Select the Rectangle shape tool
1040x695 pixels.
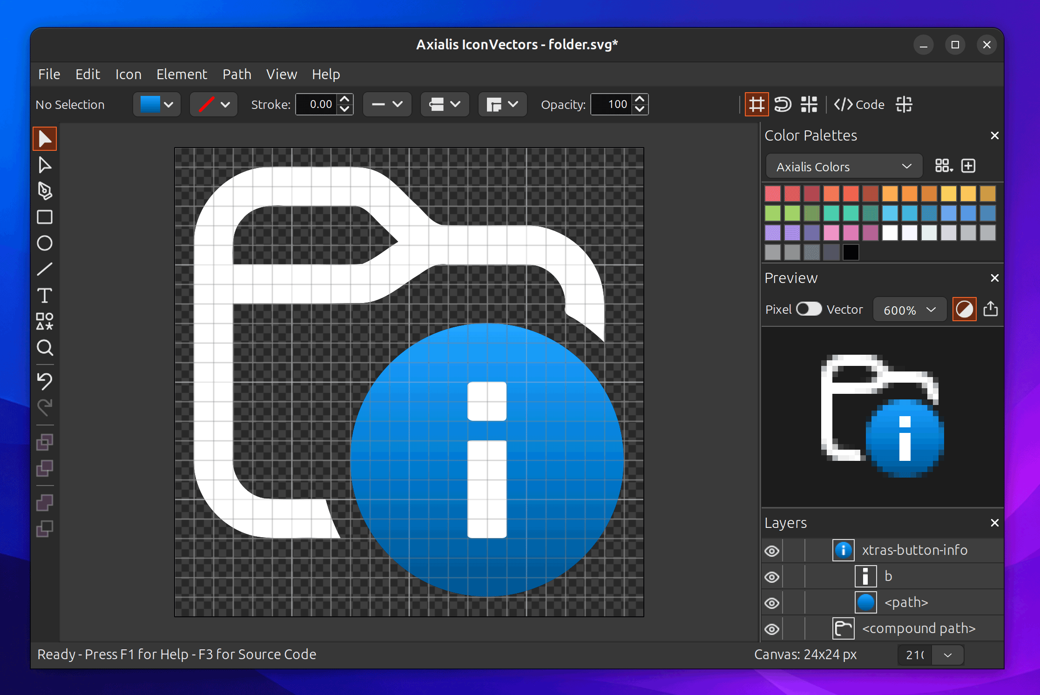(45, 217)
